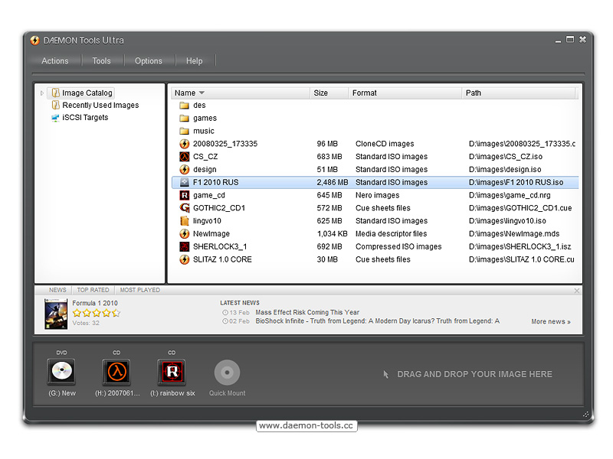The width and height of the screenshot is (613, 459).
Task: Click the 'LATEST NEWS' heading
Action: (240, 303)
